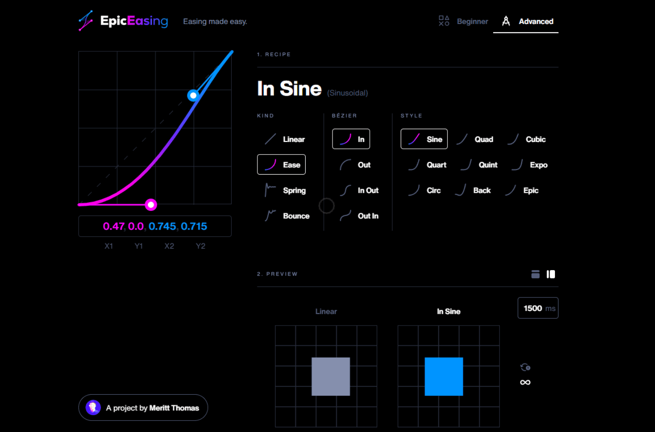Select the Quad style

[x=474, y=139]
